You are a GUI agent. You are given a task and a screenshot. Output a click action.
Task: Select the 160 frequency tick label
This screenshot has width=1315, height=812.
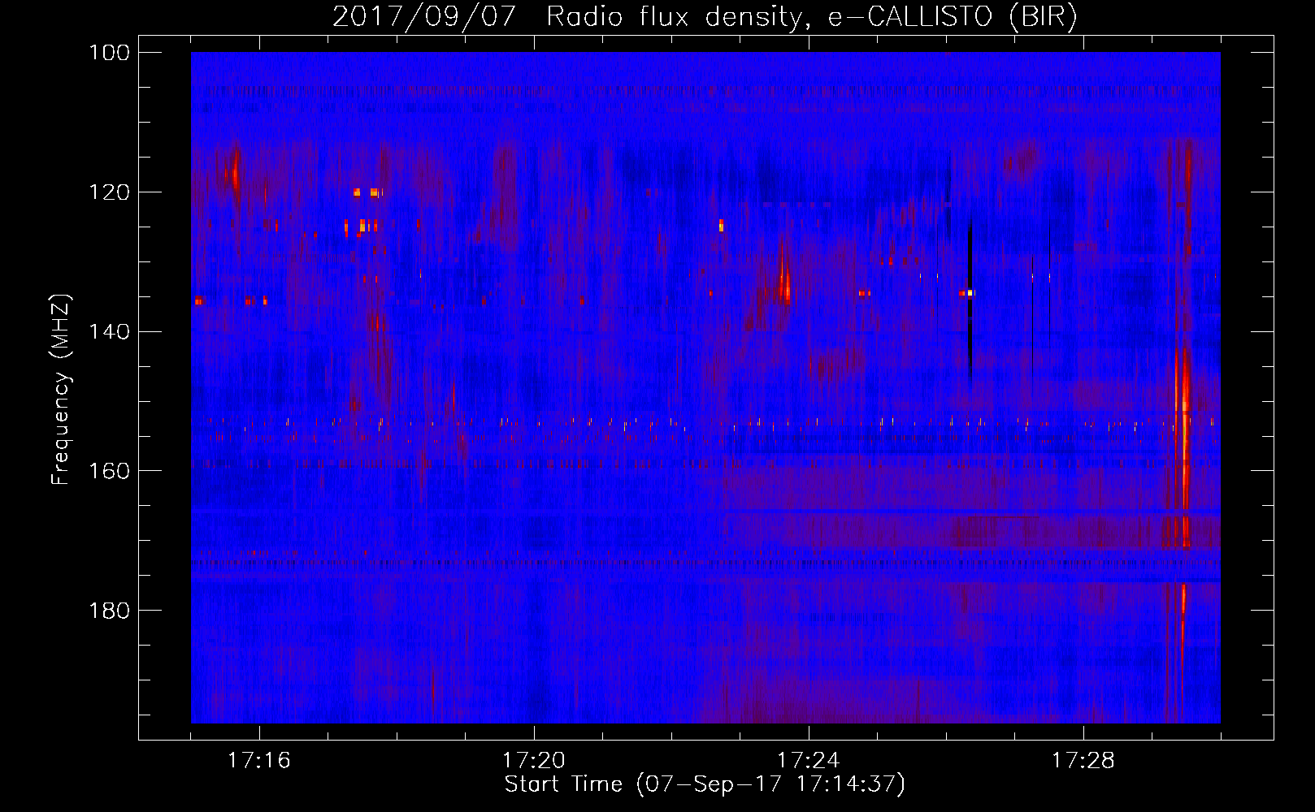pyautogui.click(x=111, y=472)
